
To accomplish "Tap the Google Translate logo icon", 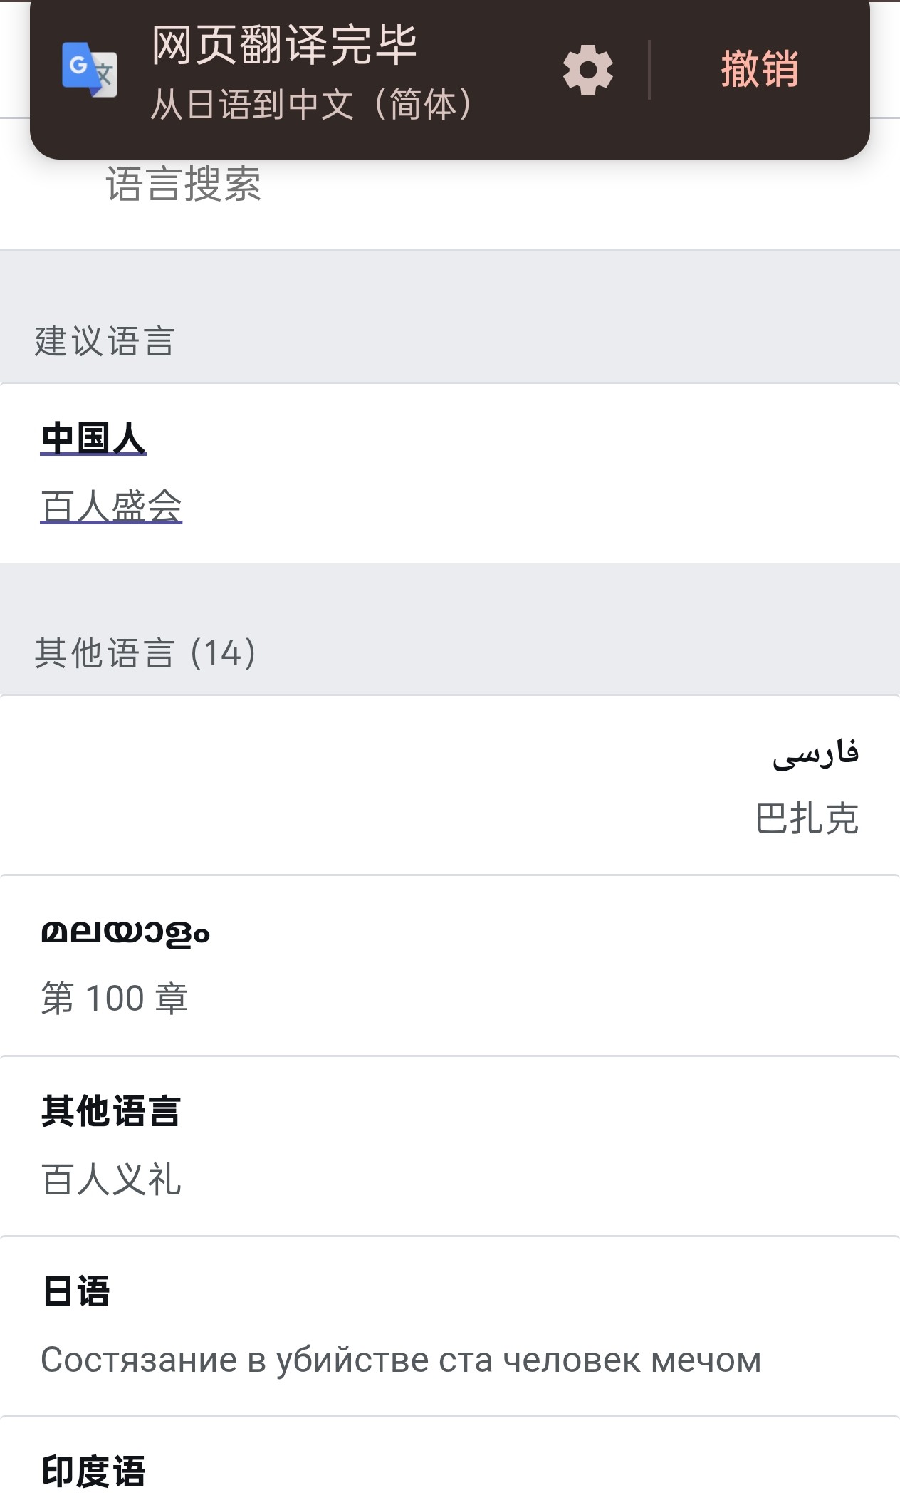I will coord(90,69).
